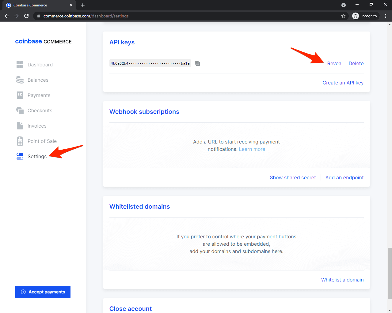Select Settings menu item
This screenshot has width=392, height=313.
pos(37,156)
